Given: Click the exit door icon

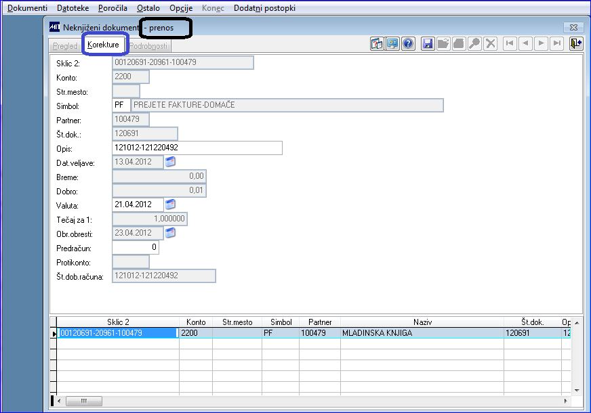Looking at the screenshot, I should [x=576, y=44].
